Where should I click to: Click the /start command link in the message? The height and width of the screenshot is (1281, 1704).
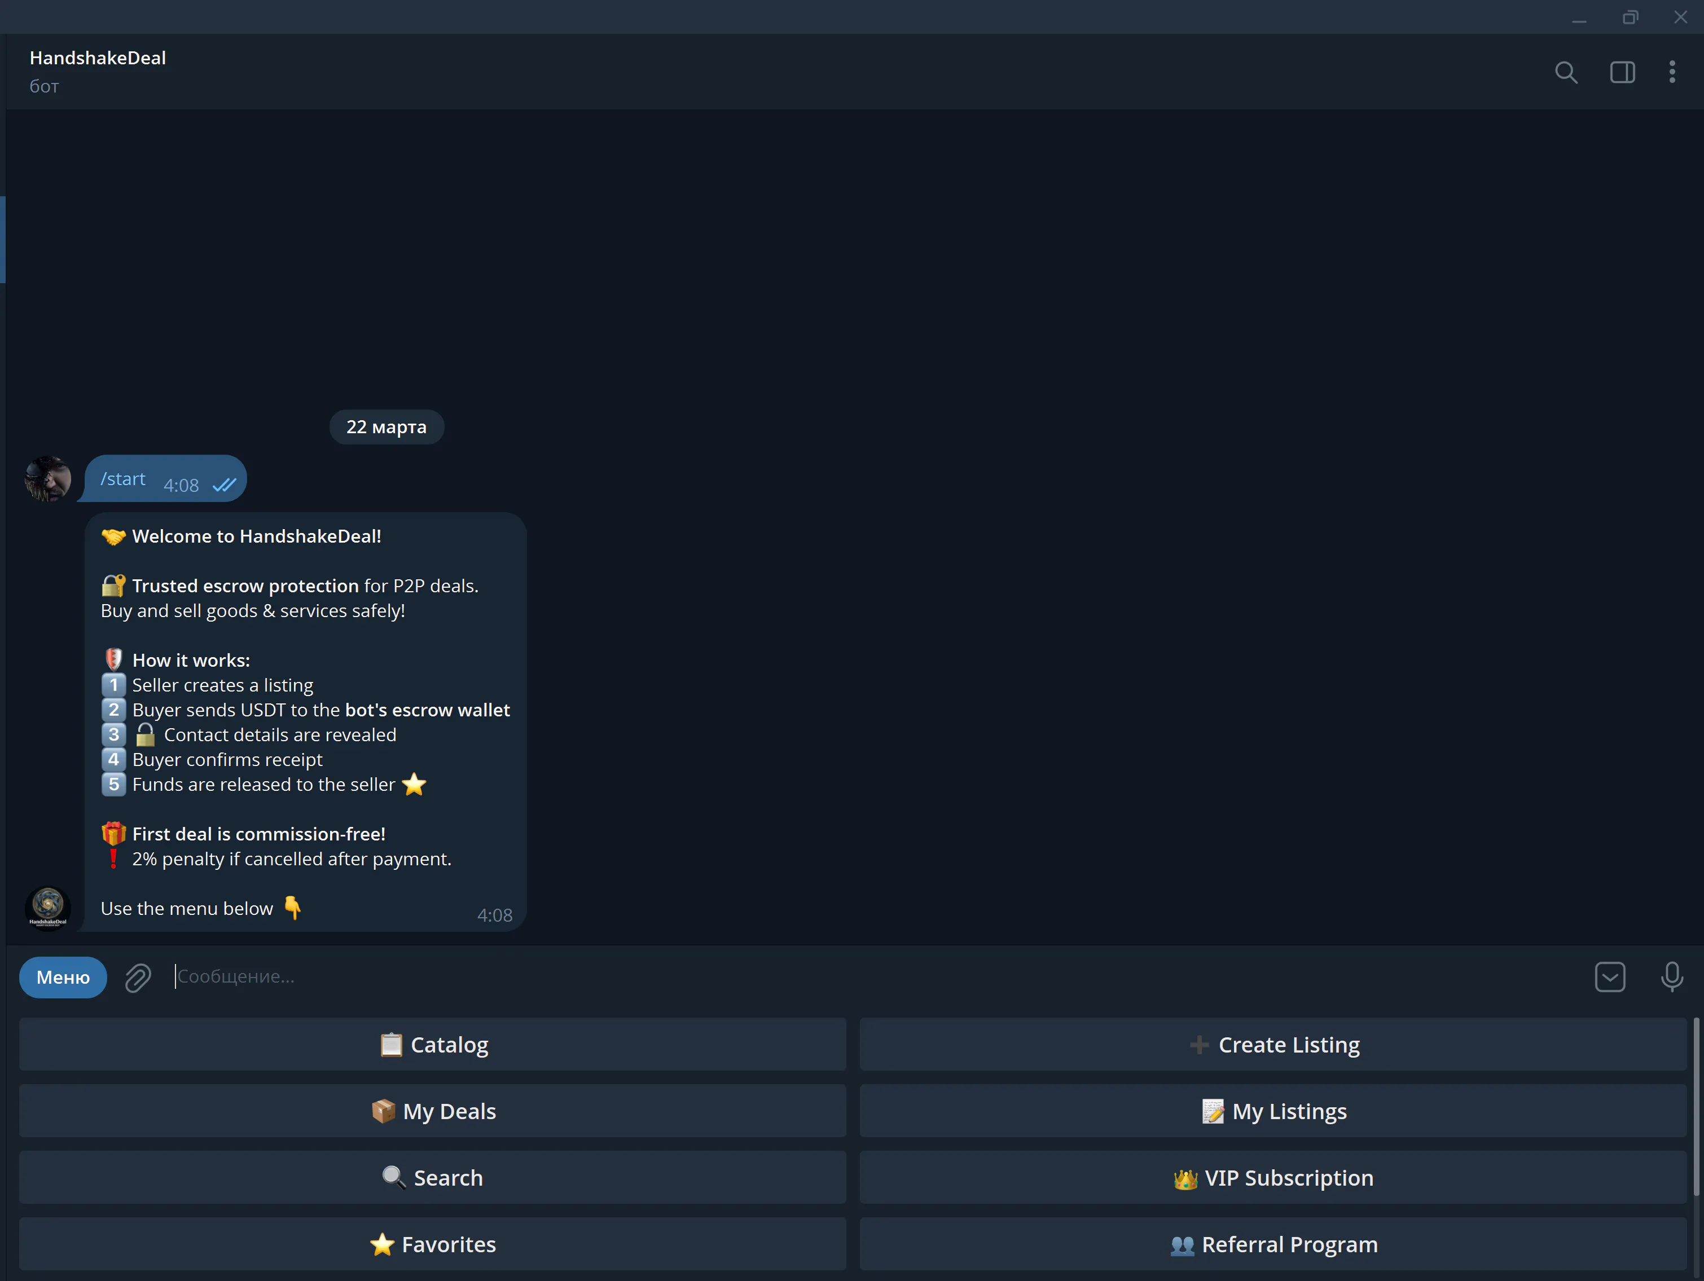pos(122,479)
